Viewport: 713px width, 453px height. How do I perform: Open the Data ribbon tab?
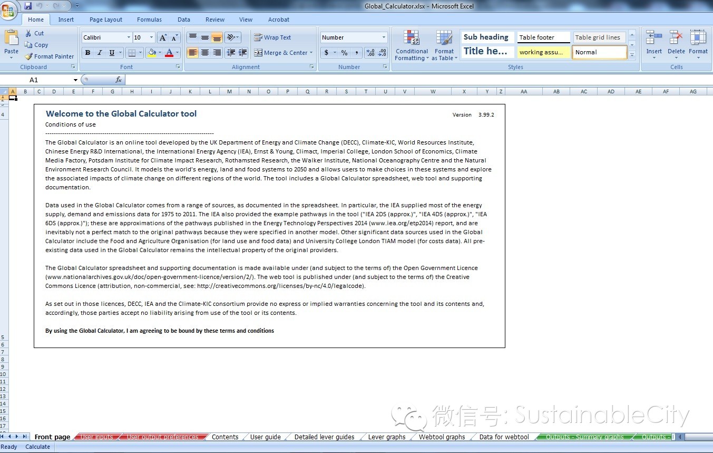coord(184,20)
